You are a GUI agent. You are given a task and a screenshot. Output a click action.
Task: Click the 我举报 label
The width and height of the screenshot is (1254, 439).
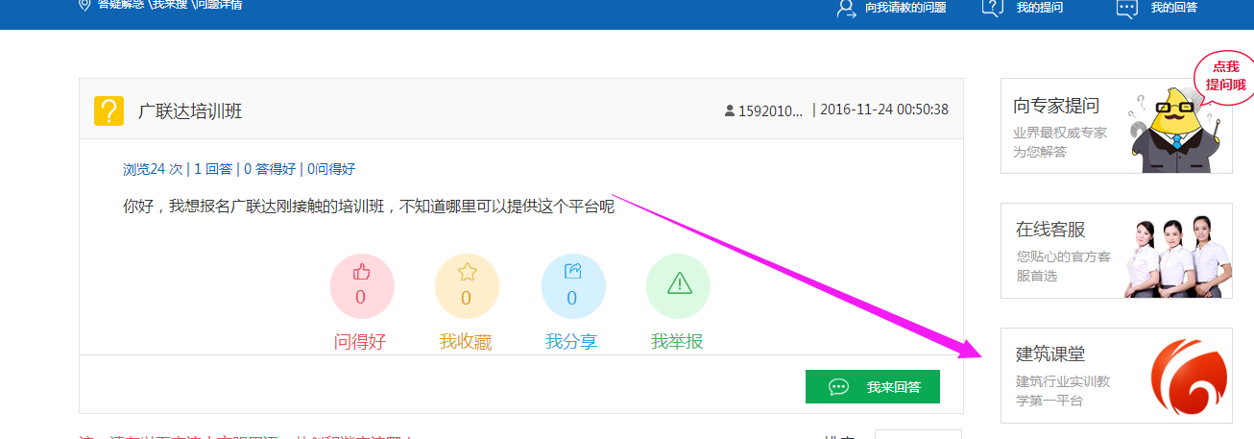tap(677, 341)
